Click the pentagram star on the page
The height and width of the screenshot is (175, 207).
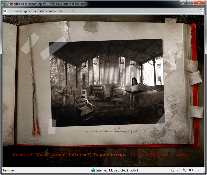(x=172, y=100)
